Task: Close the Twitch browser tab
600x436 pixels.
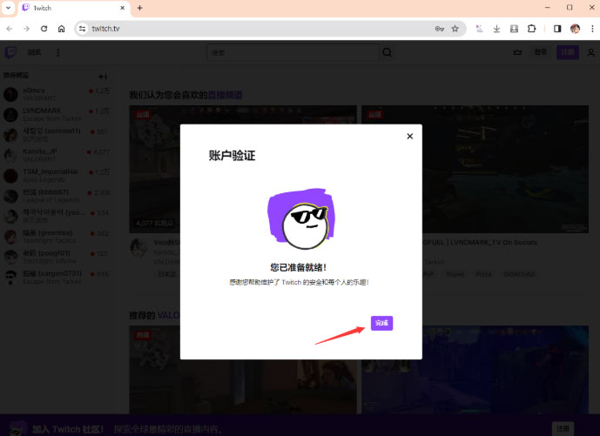Action: (123, 8)
